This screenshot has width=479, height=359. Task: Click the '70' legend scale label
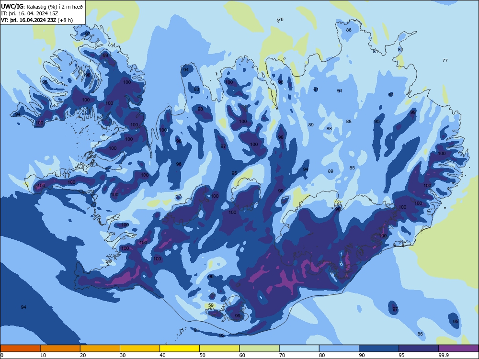tap(282, 355)
